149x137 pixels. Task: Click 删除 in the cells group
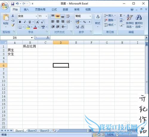tap(110, 20)
